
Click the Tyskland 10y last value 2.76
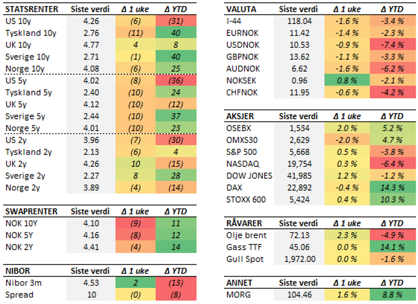[x=91, y=33]
